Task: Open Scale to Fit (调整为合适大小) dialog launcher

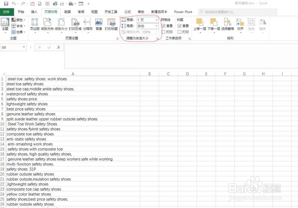Action: pyautogui.click(x=157, y=39)
